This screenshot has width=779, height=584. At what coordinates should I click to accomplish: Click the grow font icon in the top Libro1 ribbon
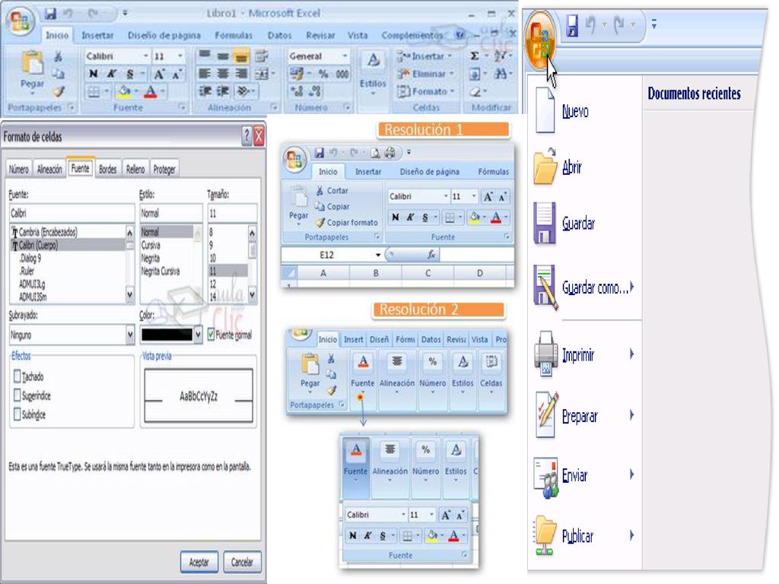(159, 74)
